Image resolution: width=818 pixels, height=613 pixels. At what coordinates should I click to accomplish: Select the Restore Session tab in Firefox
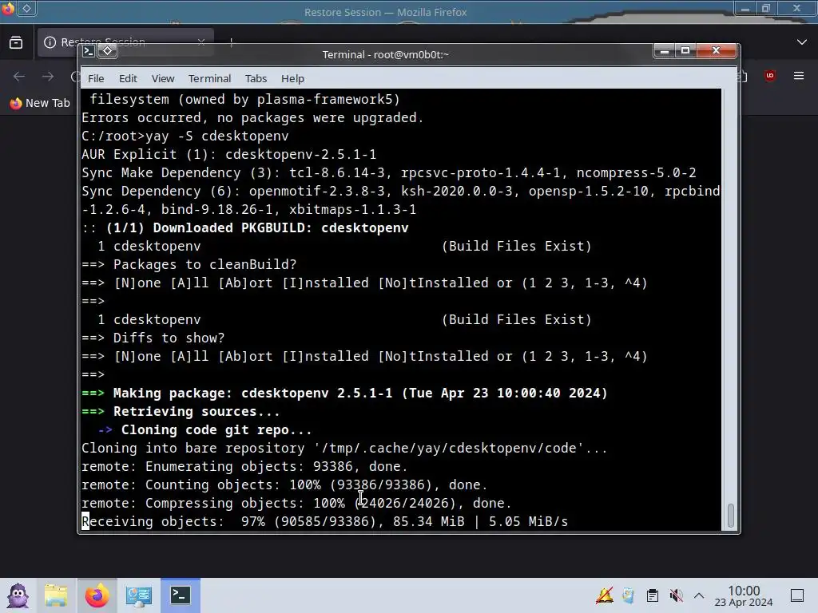[x=125, y=42]
